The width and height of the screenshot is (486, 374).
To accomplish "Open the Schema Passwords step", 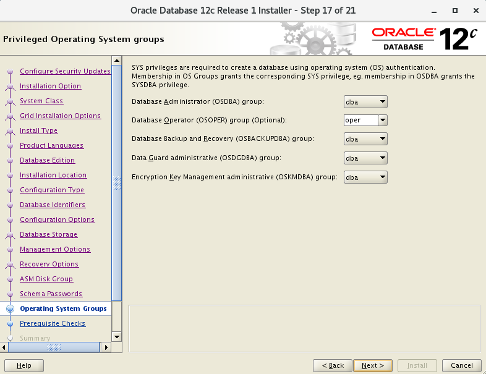I will coord(51,294).
